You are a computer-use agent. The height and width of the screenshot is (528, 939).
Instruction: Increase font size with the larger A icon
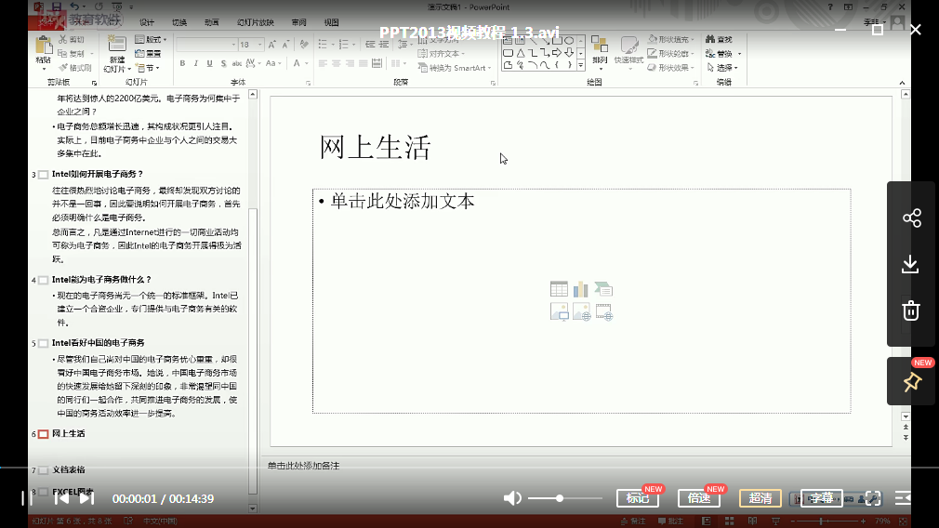click(x=271, y=45)
